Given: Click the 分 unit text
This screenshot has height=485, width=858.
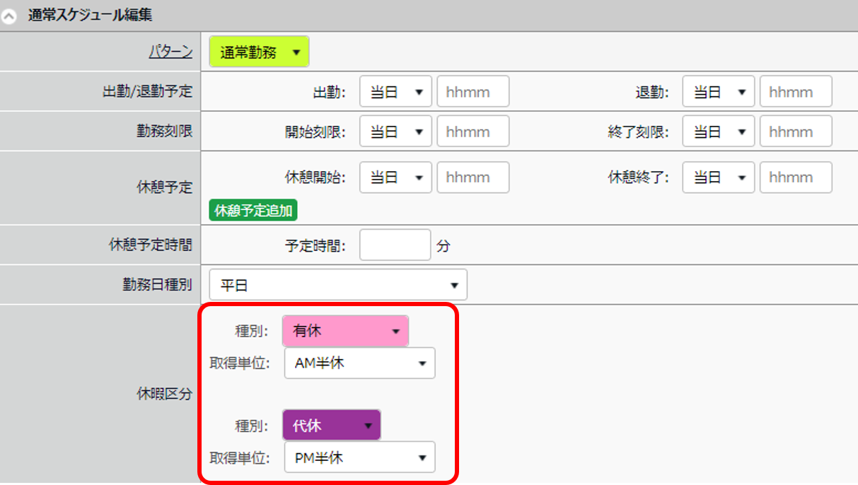Looking at the screenshot, I should pyautogui.click(x=444, y=246).
